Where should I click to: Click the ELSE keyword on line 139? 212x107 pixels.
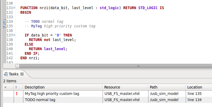29,44
